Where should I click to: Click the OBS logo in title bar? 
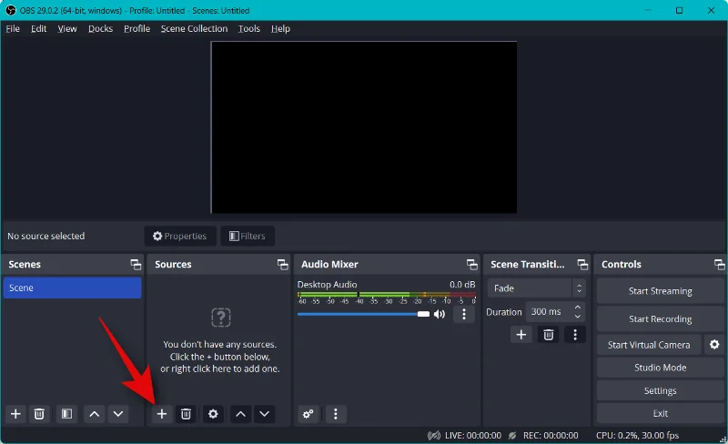[10, 10]
